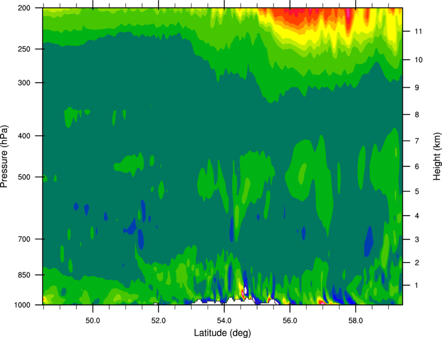Click the 11 km height tick label

418,31
